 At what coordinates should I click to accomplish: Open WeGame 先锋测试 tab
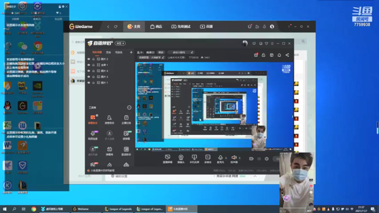[181, 27]
